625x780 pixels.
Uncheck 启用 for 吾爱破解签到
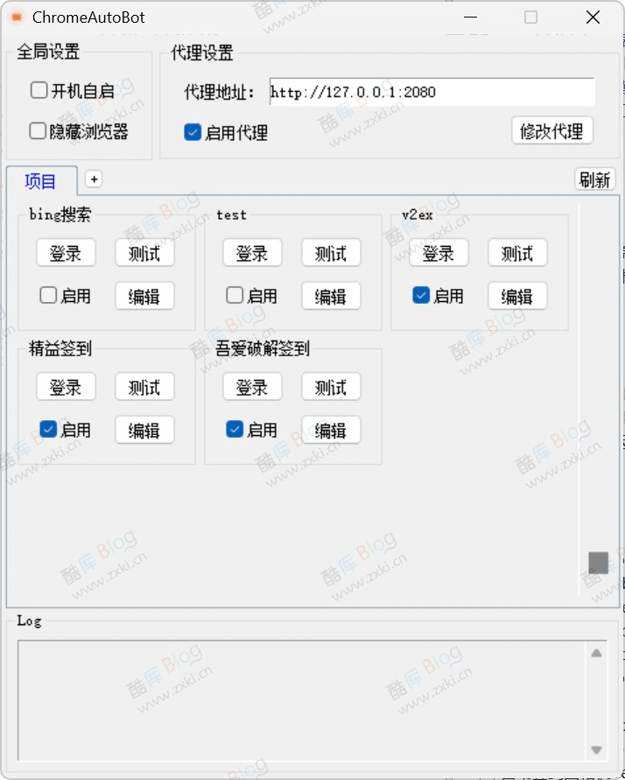pos(235,429)
